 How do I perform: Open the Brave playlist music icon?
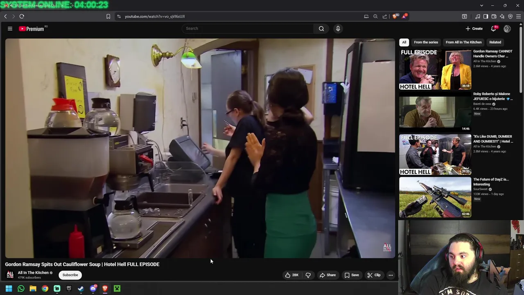pos(477,16)
